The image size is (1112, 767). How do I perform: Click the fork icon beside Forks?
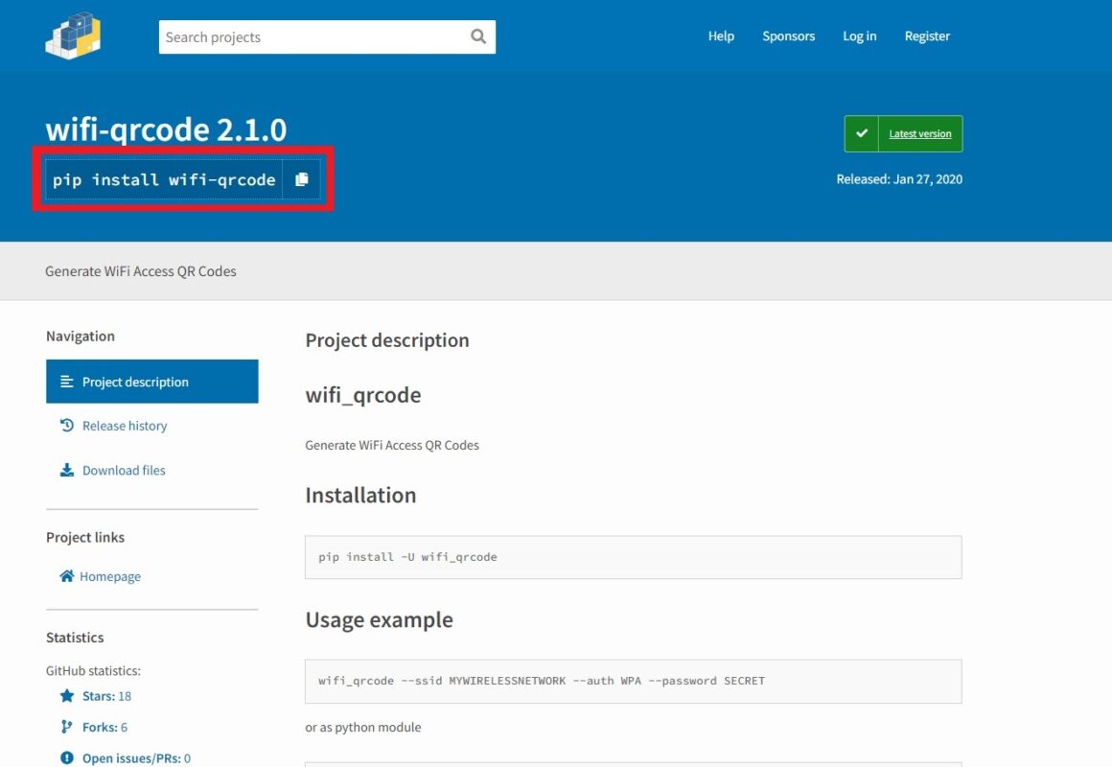(65, 726)
